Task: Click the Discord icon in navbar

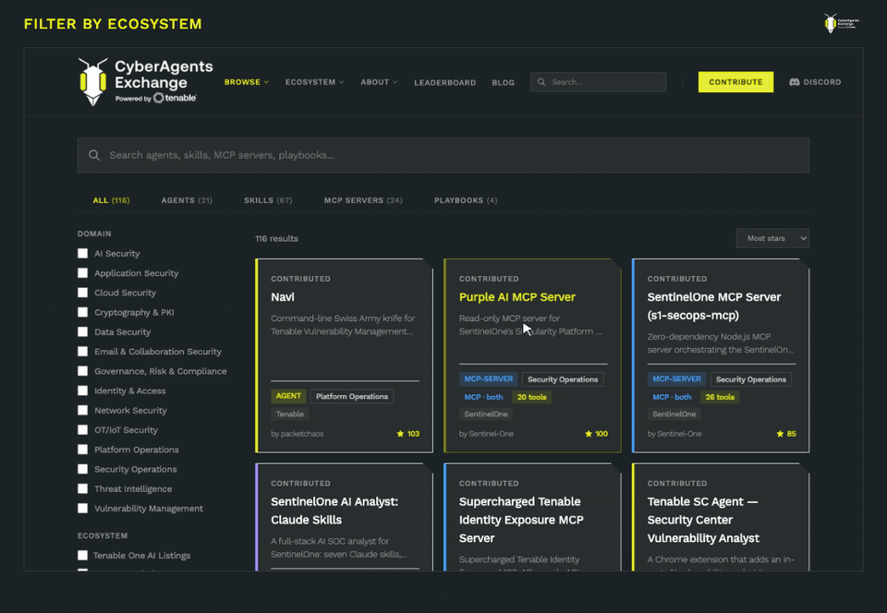Action: (x=795, y=82)
